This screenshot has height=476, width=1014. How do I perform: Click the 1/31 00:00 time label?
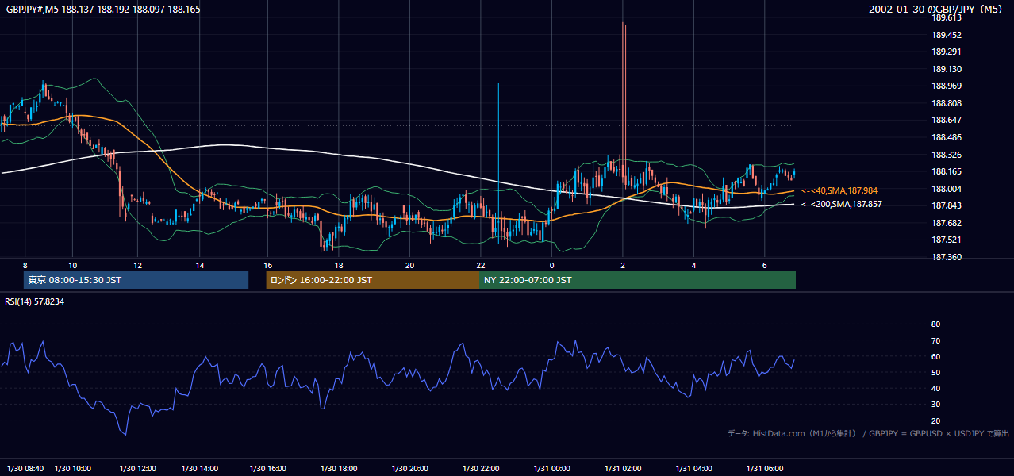click(551, 469)
